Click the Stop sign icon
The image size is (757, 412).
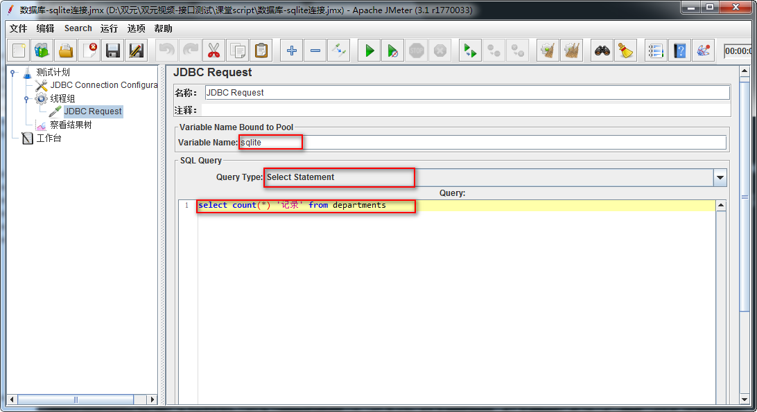(x=417, y=51)
